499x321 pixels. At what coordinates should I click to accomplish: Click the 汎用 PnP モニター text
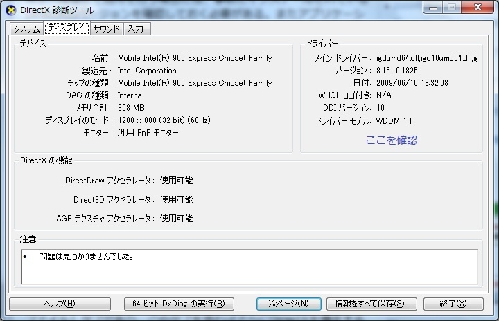(148, 133)
